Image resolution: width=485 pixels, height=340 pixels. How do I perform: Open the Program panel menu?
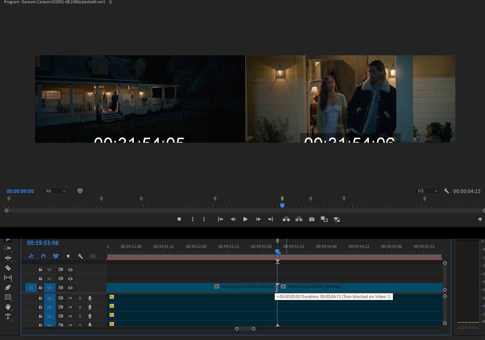(111, 2)
